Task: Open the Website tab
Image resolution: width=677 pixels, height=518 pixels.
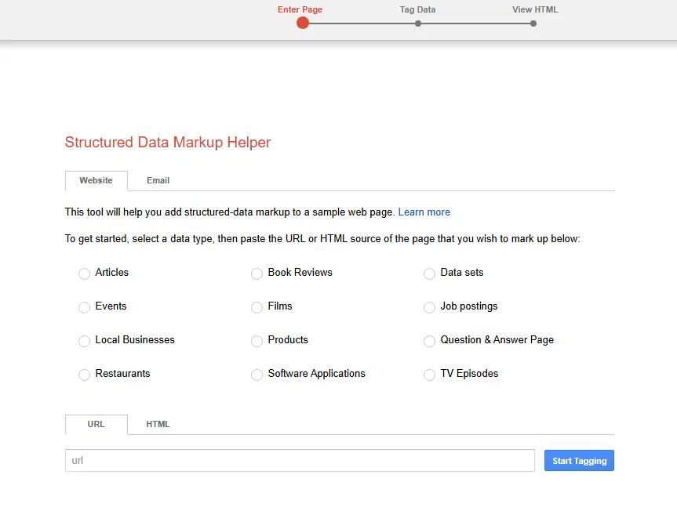Action: pos(96,181)
